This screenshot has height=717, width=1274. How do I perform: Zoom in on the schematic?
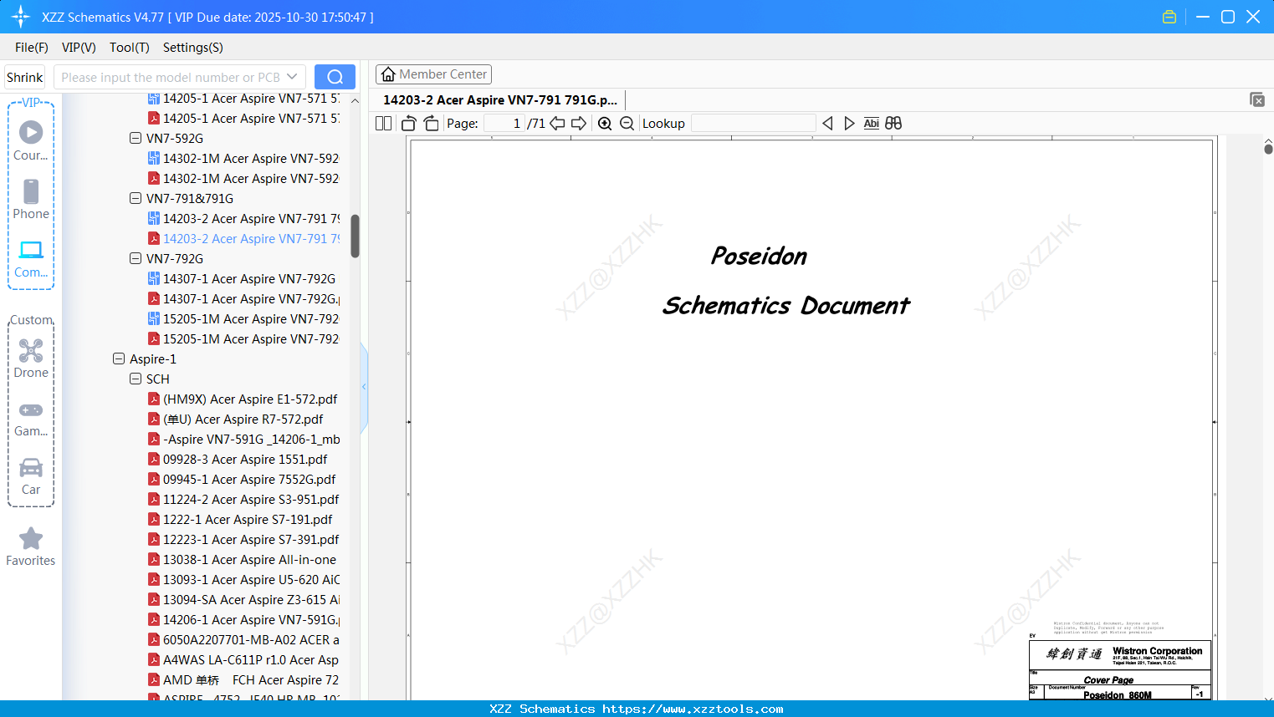point(605,123)
